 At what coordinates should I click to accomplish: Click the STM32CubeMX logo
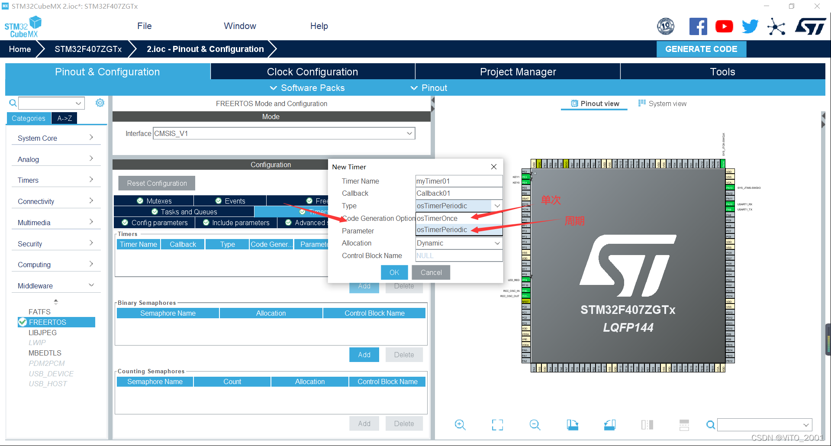[x=23, y=27]
